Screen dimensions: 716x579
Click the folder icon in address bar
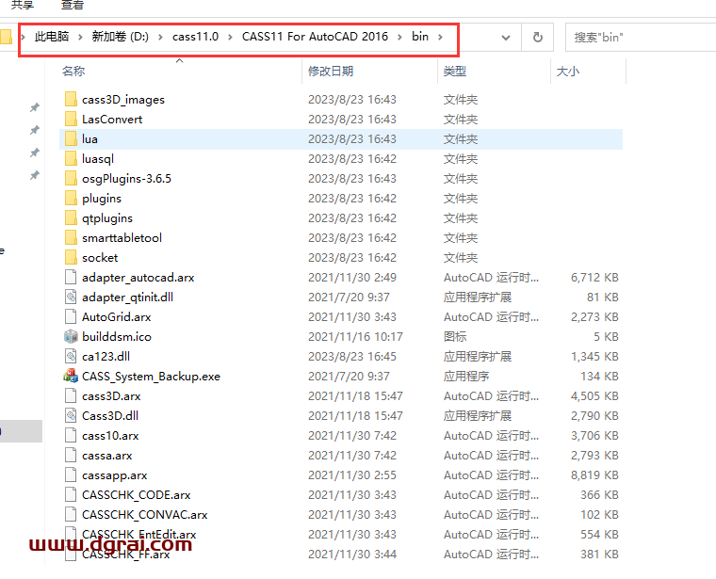[x=6, y=37]
